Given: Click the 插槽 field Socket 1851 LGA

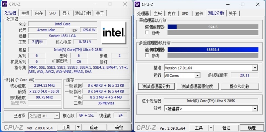Looking at the screenshot, I should (63, 36).
